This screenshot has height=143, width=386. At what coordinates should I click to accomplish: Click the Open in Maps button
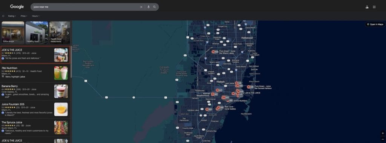[x=375, y=24]
